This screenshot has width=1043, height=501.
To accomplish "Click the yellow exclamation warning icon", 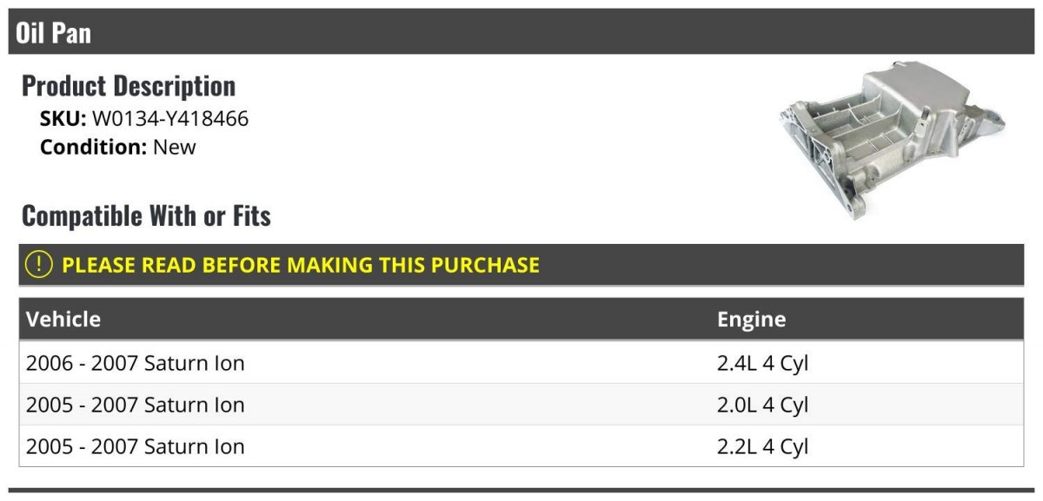I will [x=39, y=265].
